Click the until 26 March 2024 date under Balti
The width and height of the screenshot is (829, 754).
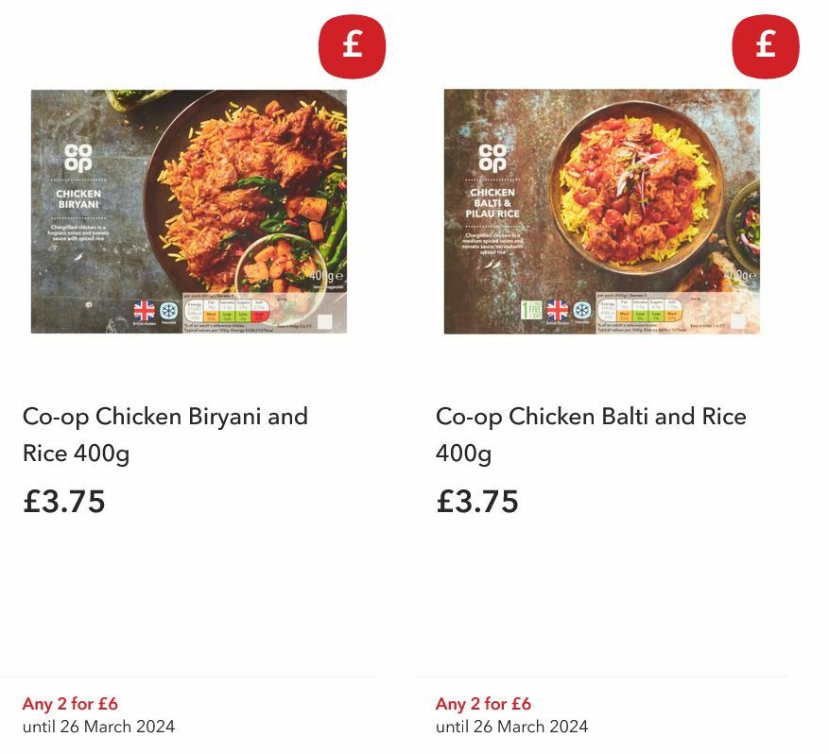point(511,728)
